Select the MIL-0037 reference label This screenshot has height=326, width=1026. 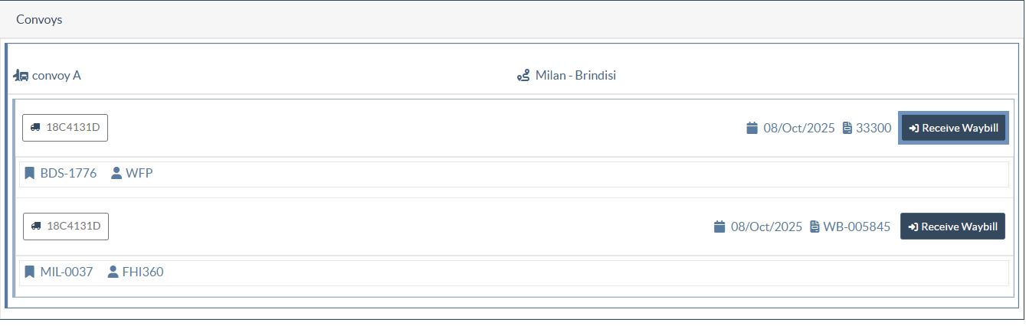pos(66,272)
